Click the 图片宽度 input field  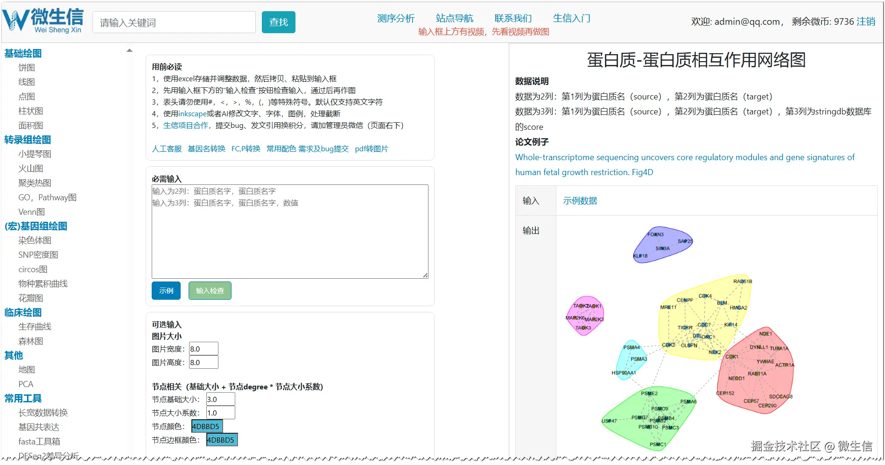[204, 349]
